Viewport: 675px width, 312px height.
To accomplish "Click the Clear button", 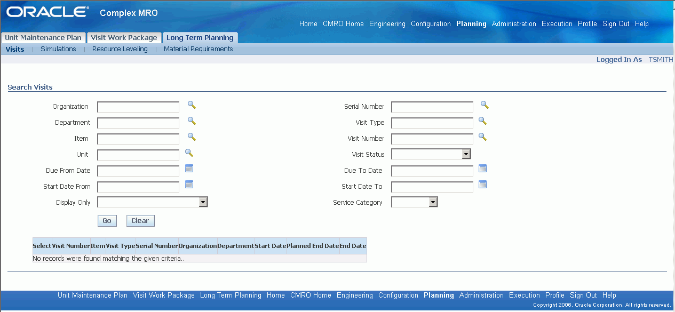I will [140, 221].
